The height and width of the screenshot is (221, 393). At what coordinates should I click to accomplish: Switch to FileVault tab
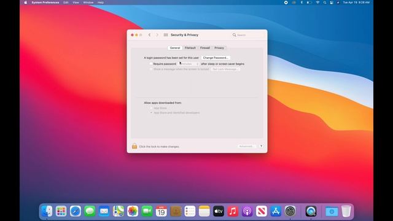[x=190, y=48]
